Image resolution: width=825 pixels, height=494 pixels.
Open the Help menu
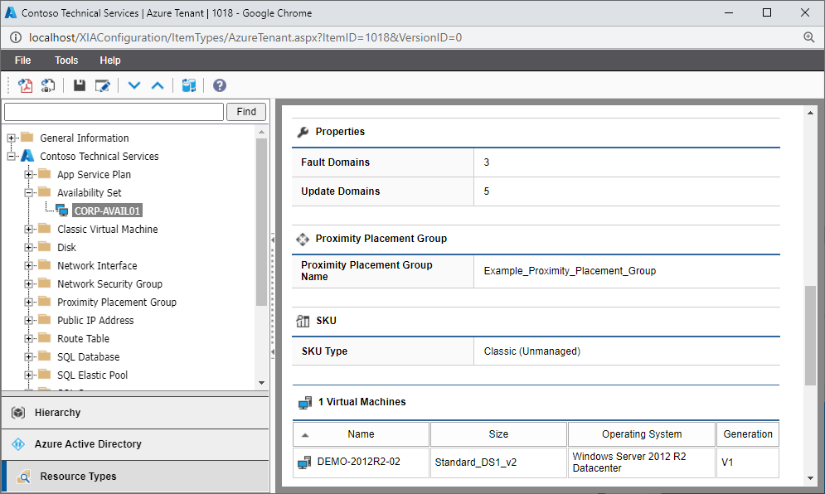coord(110,60)
